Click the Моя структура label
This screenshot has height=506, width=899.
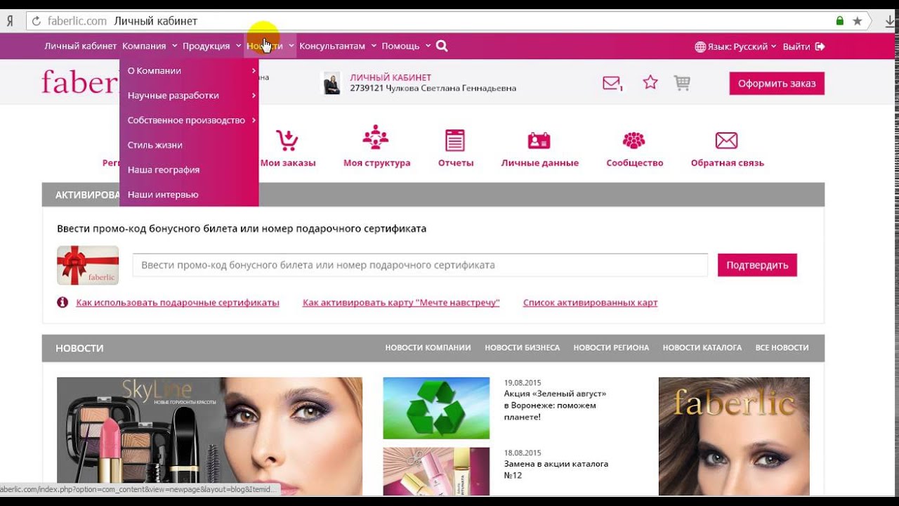point(376,163)
